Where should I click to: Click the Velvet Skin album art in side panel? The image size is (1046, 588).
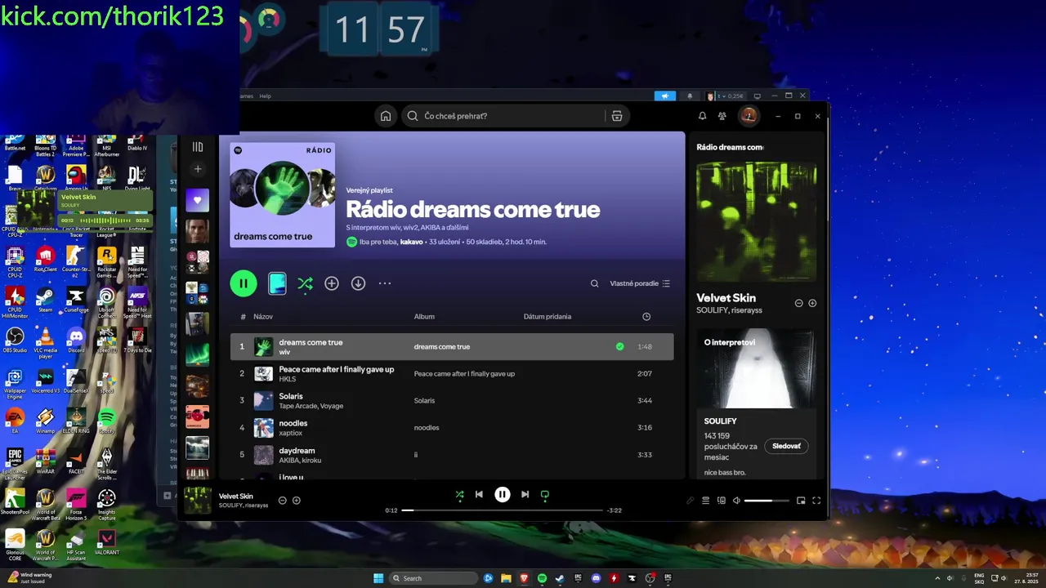click(x=756, y=221)
